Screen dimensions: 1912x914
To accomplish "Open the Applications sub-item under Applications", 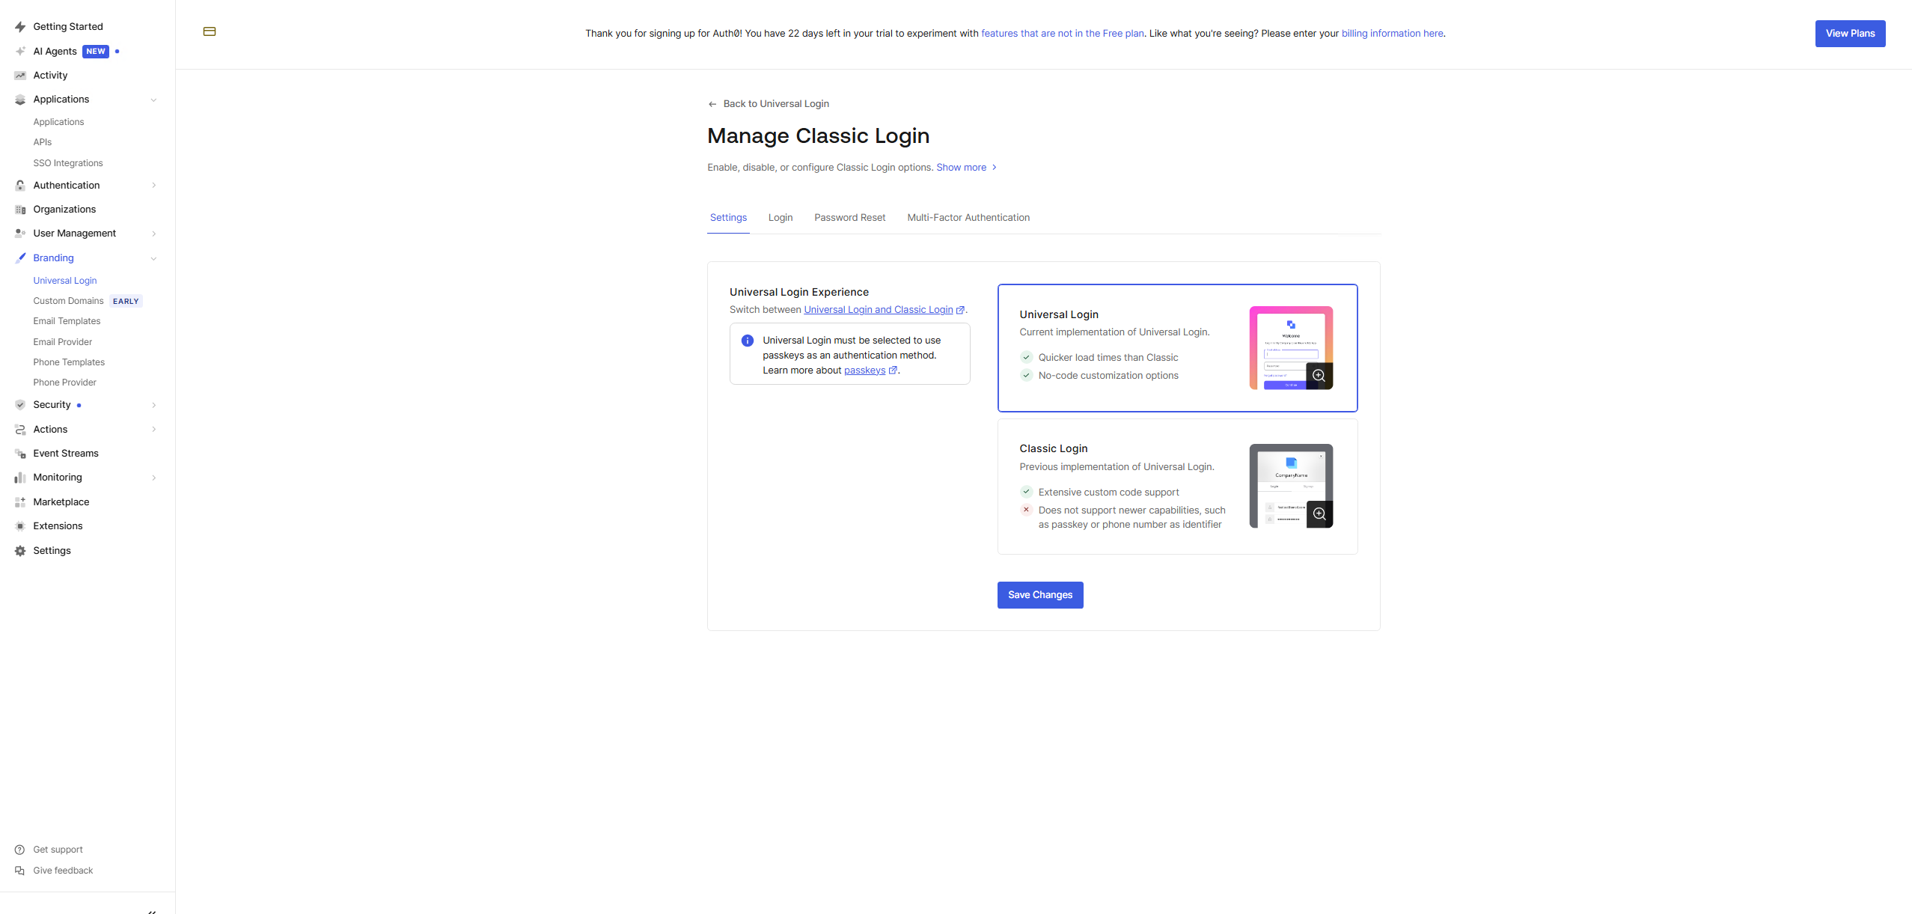I will point(58,122).
